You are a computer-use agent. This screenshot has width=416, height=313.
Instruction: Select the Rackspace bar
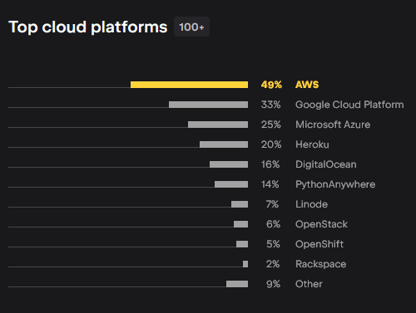point(245,264)
